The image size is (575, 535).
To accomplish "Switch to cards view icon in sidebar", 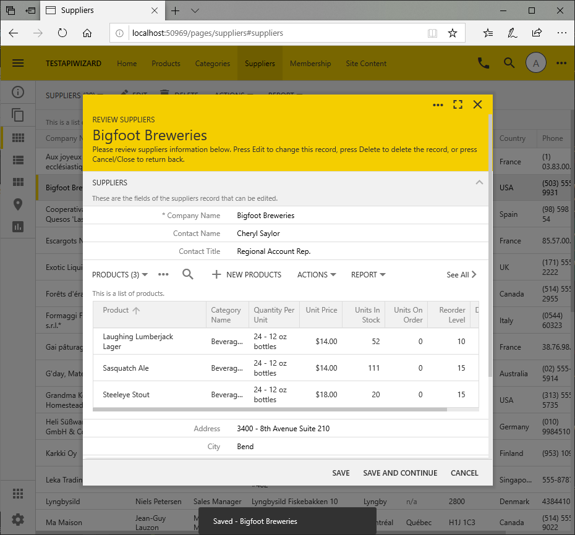I will [18, 182].
